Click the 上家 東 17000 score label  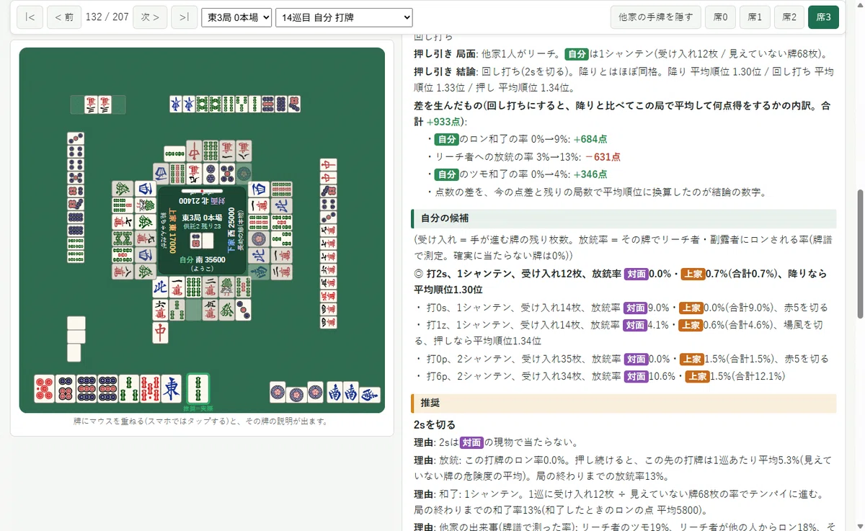tap(172, 231)
